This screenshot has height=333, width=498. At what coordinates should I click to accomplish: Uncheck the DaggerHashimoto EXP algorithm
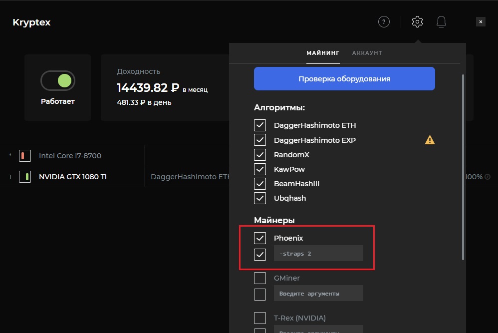(260, 140)
